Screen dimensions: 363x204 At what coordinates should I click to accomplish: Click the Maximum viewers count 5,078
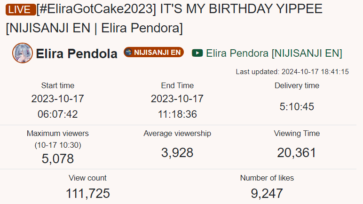(58, 159)
